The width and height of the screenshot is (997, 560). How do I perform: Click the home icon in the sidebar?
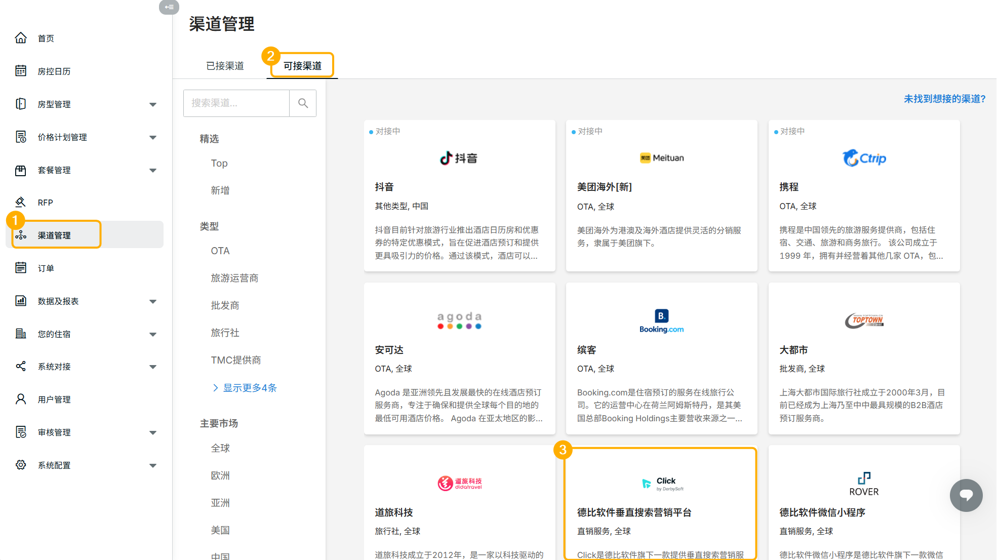[21, 38]
